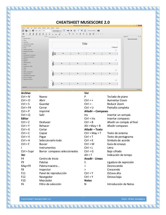Click the 'PROF. PÉREZ SANABRIA' footer text
166x215 pixels.
tap(133, 199)
